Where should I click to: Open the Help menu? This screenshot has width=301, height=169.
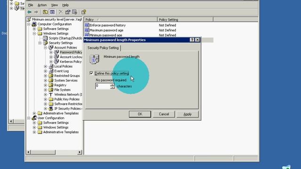pos(65,5)
